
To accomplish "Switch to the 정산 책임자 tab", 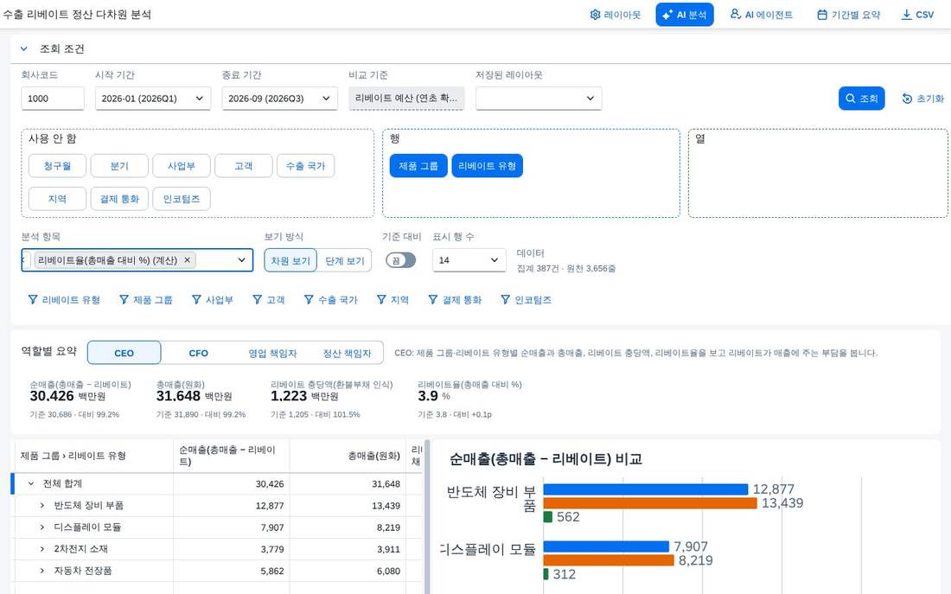I will coord(347,353).
